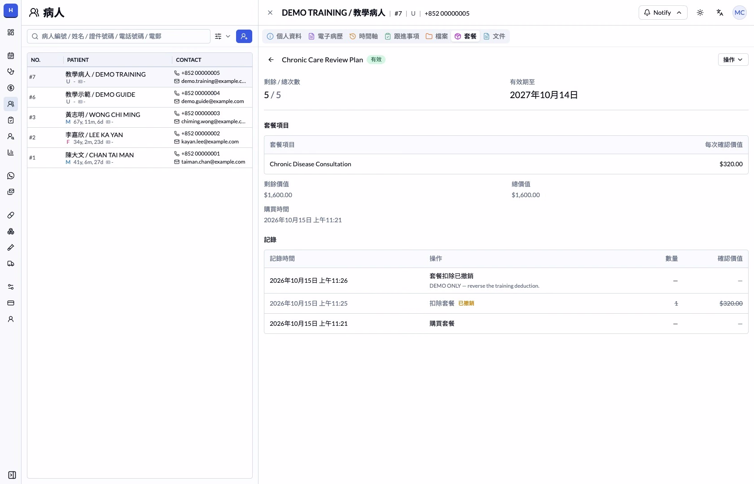Open the dollar sign billing icon
The height and width of the screenshot is (484, 754).
click(11, 88)
